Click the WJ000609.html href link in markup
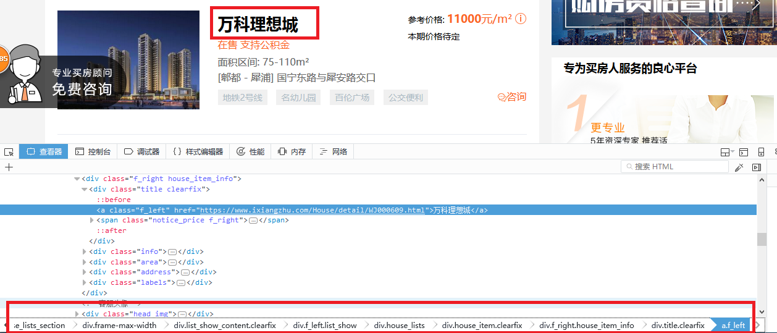The image size is (777, 333). click(x=313, y=210)
